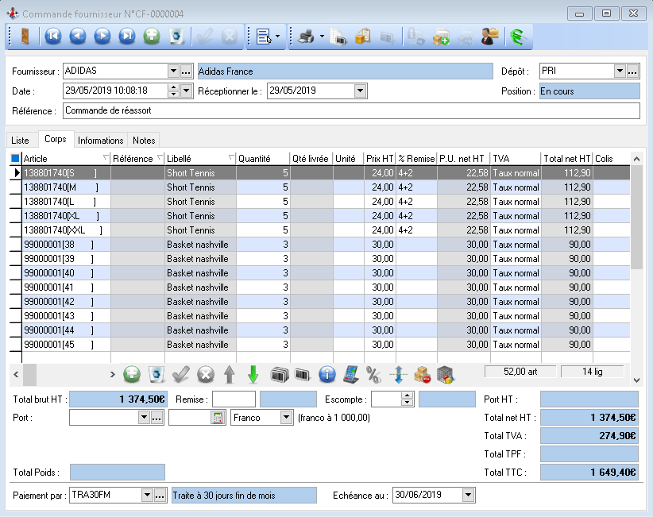Image resolution: width=653 pixels, height=517 pixels.
Task: Click the Référence input field
Action: pos(350,110)
